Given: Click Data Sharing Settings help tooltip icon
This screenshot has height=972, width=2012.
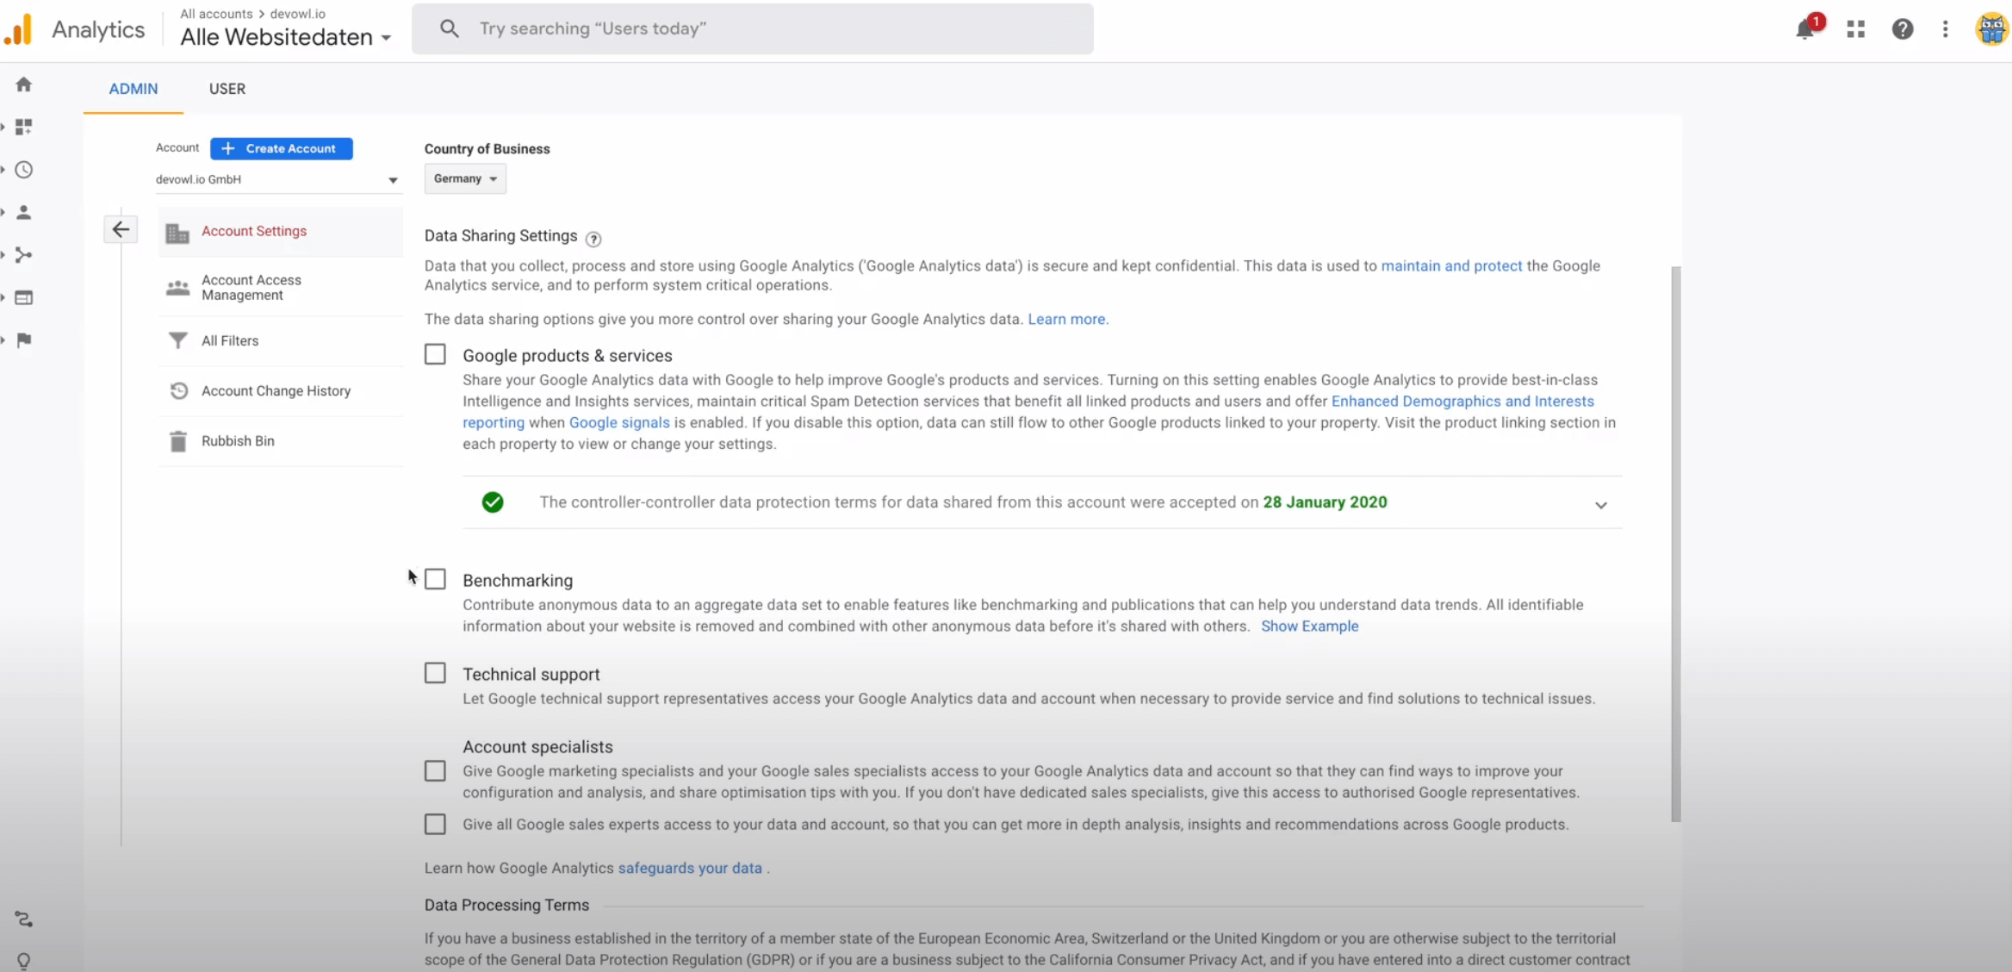Looking at the screenshot, I should pyautogui.click(x=593, y=239).
